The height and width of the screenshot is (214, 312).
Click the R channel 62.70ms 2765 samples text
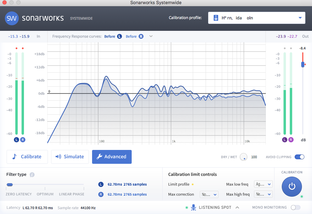coord(127,194)
